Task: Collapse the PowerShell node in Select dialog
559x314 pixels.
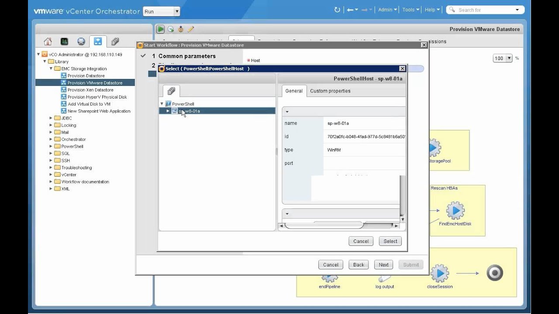Action: point(162,104)
